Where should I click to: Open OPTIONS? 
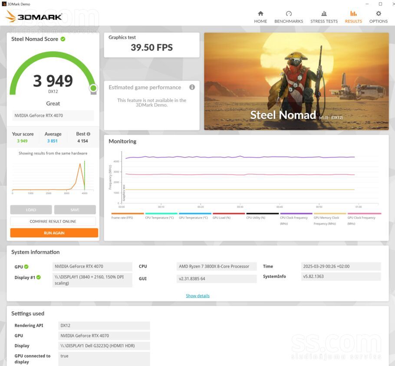click(x=379, y=17)
